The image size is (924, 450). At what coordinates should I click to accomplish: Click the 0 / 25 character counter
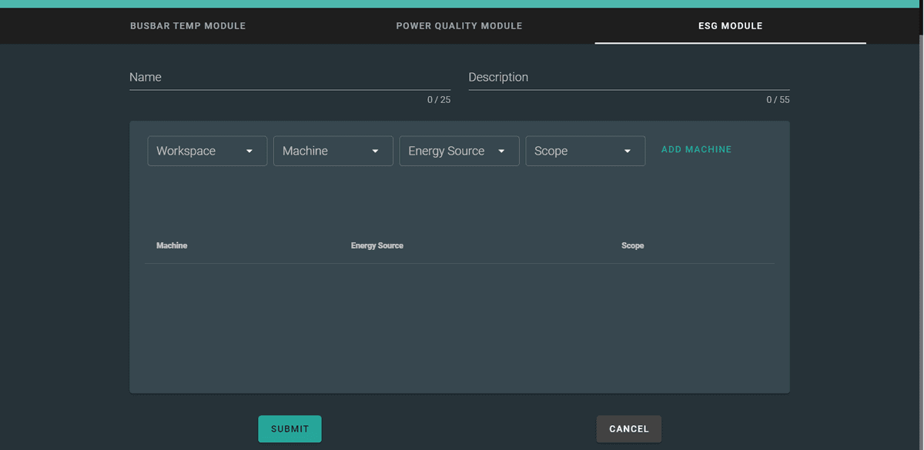click(x=440, y=99)
